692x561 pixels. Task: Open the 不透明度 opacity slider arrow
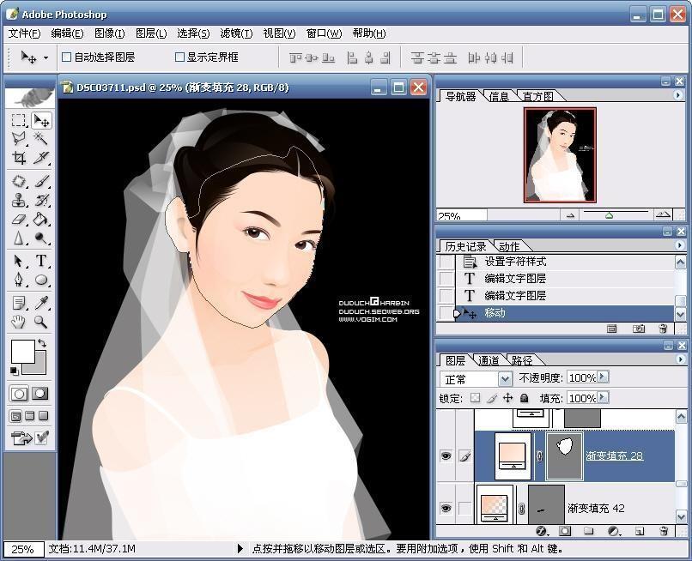pos(602,377)
